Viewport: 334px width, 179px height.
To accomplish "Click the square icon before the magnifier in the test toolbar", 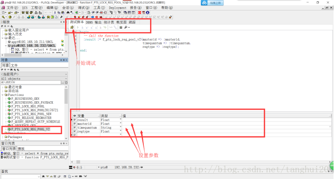I will (121, 27).
